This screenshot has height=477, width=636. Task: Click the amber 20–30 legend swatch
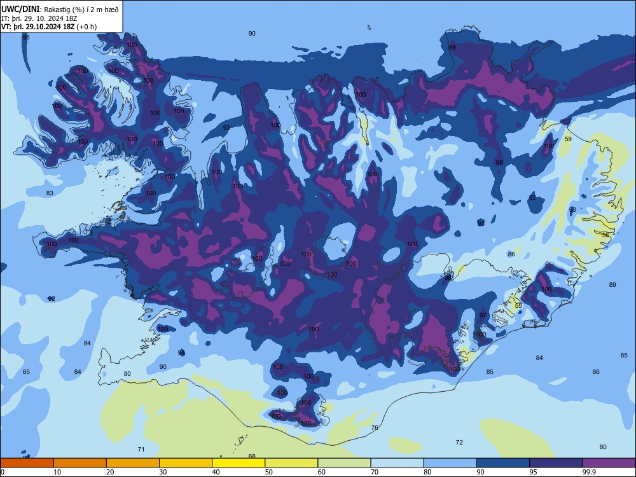pos(133,463)
